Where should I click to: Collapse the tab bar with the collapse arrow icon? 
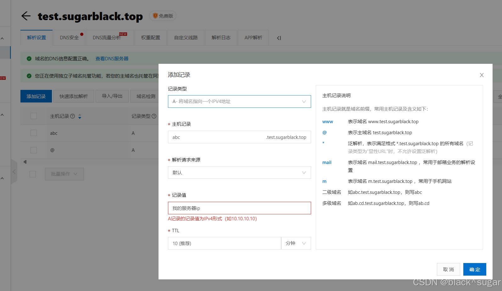pyautogui.click(x=279, y=38)
